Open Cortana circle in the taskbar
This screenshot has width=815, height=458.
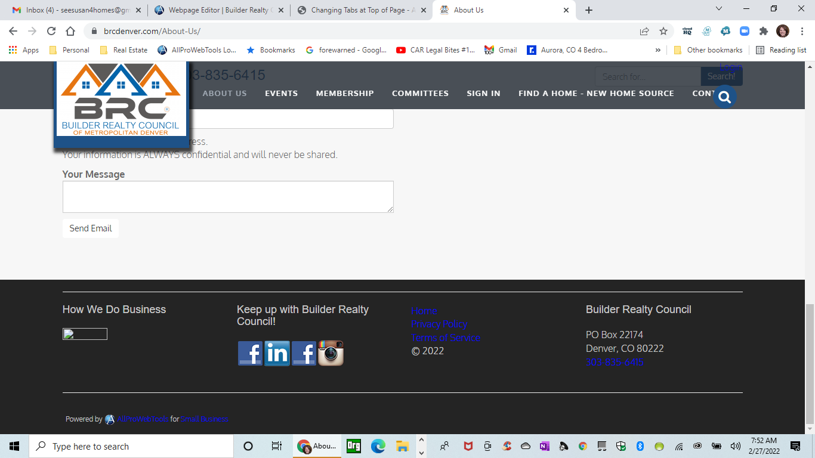click(248, 446)
